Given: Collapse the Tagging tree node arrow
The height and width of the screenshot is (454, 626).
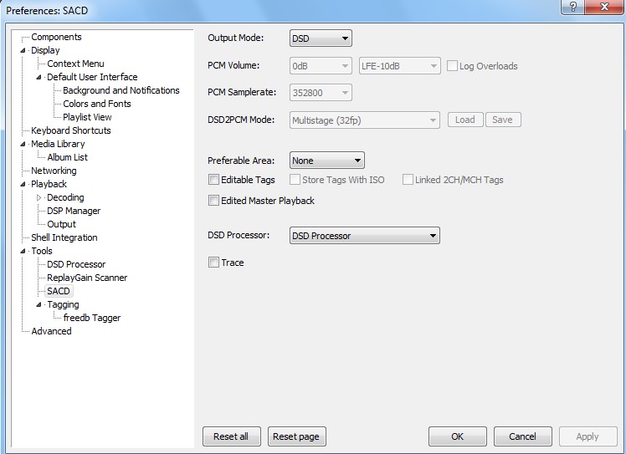Looking at the screenshot, I should pos(39,304).
